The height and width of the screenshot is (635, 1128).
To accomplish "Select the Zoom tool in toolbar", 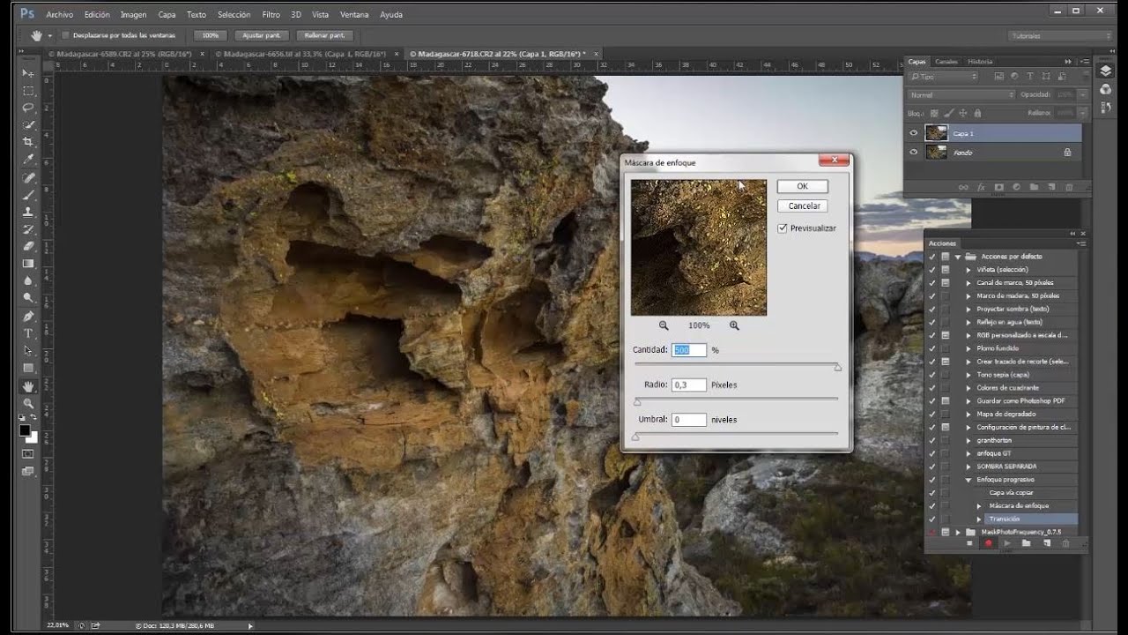I will pyautogui.click(x=28, y=403).
